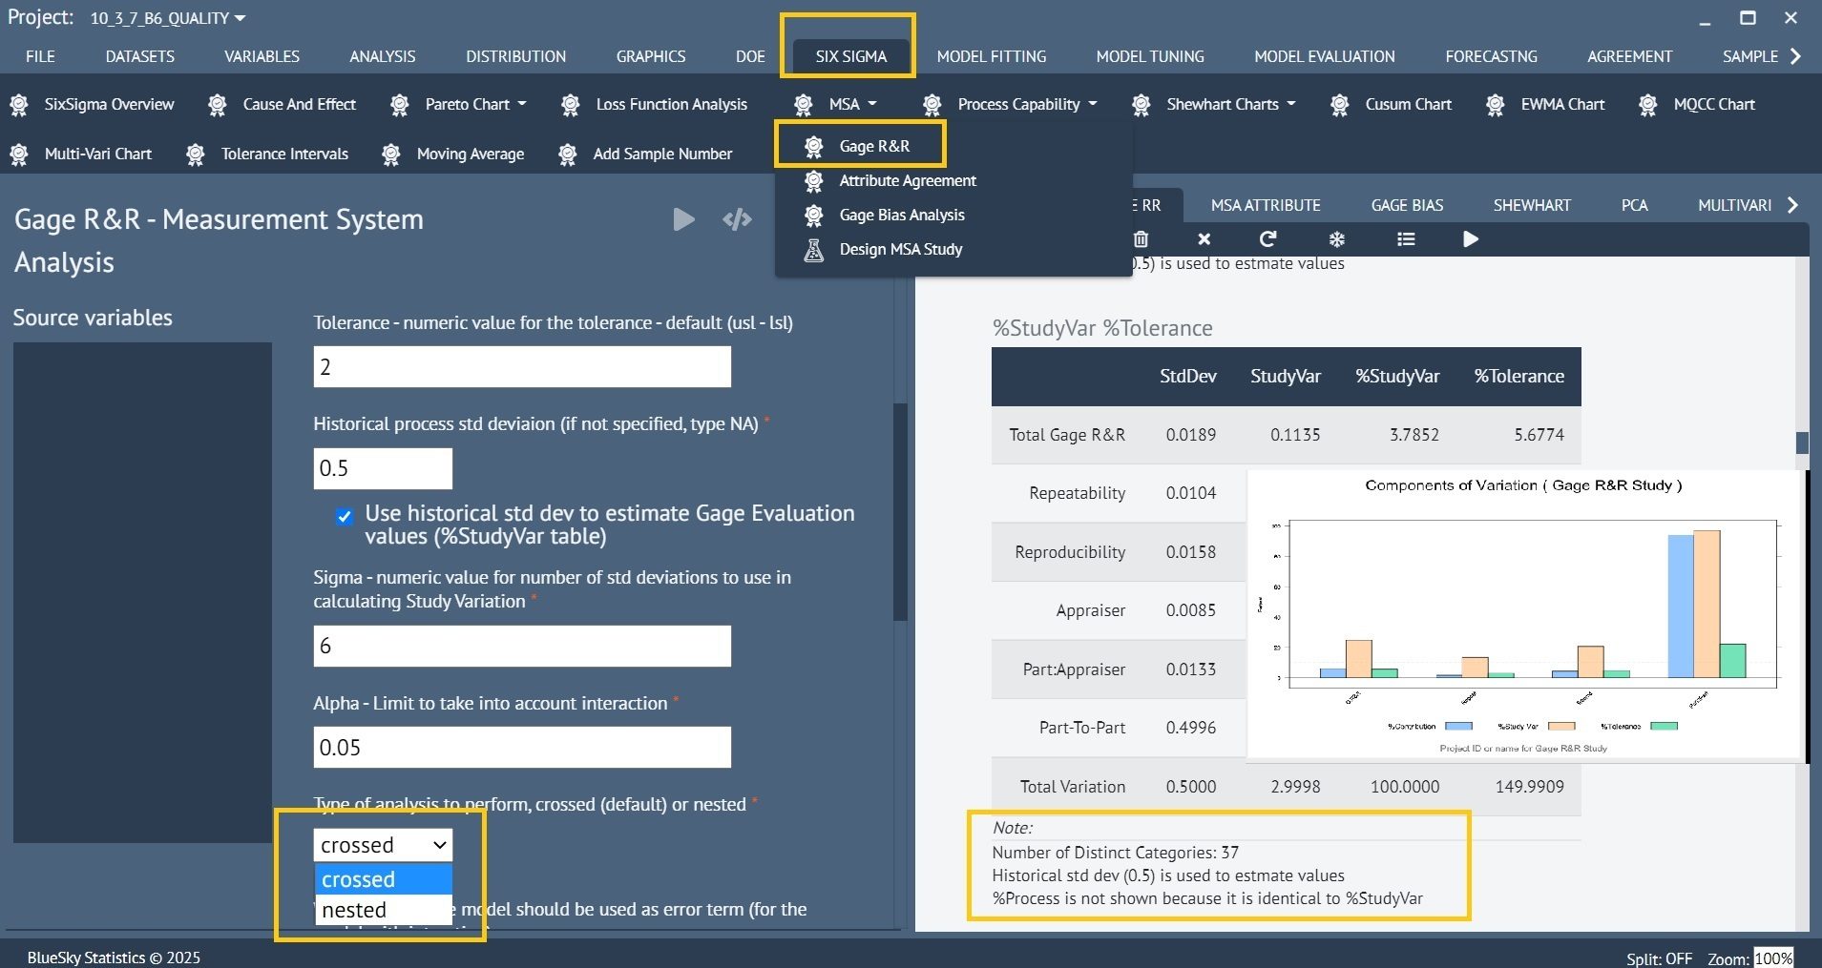Click the refresh icon in output toolbar
This screenshot has width=1822, height=968.
pyautogui.click(x=1267, y=239)
